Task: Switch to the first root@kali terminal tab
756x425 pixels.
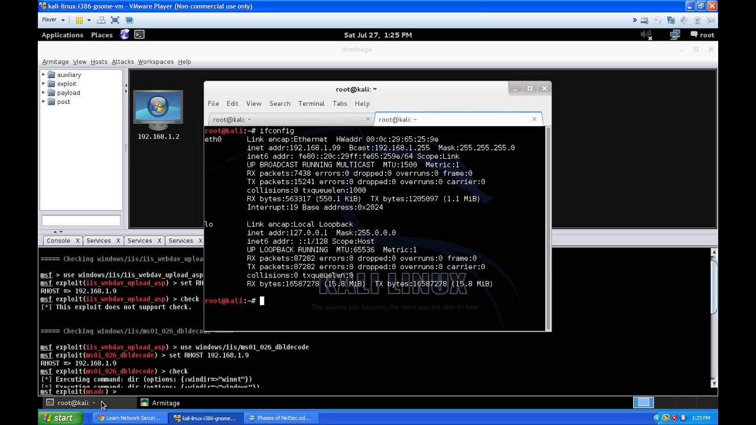Action: (289, 119)
